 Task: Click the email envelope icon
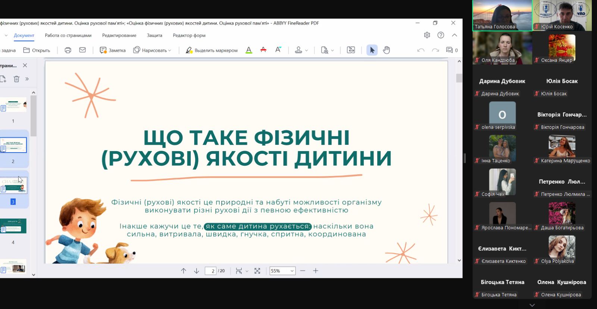point(82,50)
